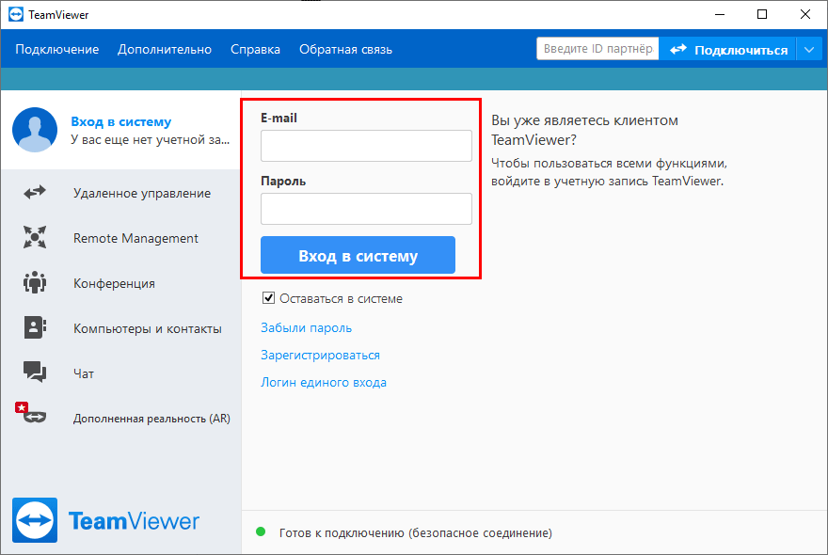Open the 'Логин единого входа' link
The image size is (828, 555).
(x=323, y=382)
